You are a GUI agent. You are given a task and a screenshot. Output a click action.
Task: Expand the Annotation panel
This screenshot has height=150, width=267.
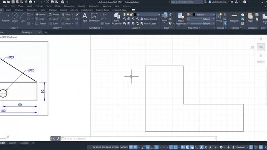pyautogui.click(x=96, y=28)
